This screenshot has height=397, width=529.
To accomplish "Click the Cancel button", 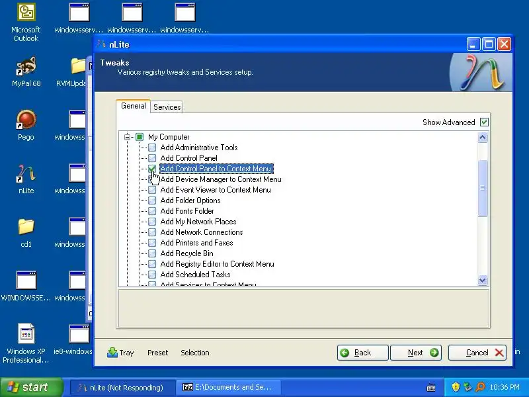I will pyautogui.click(x=477, y=353).
